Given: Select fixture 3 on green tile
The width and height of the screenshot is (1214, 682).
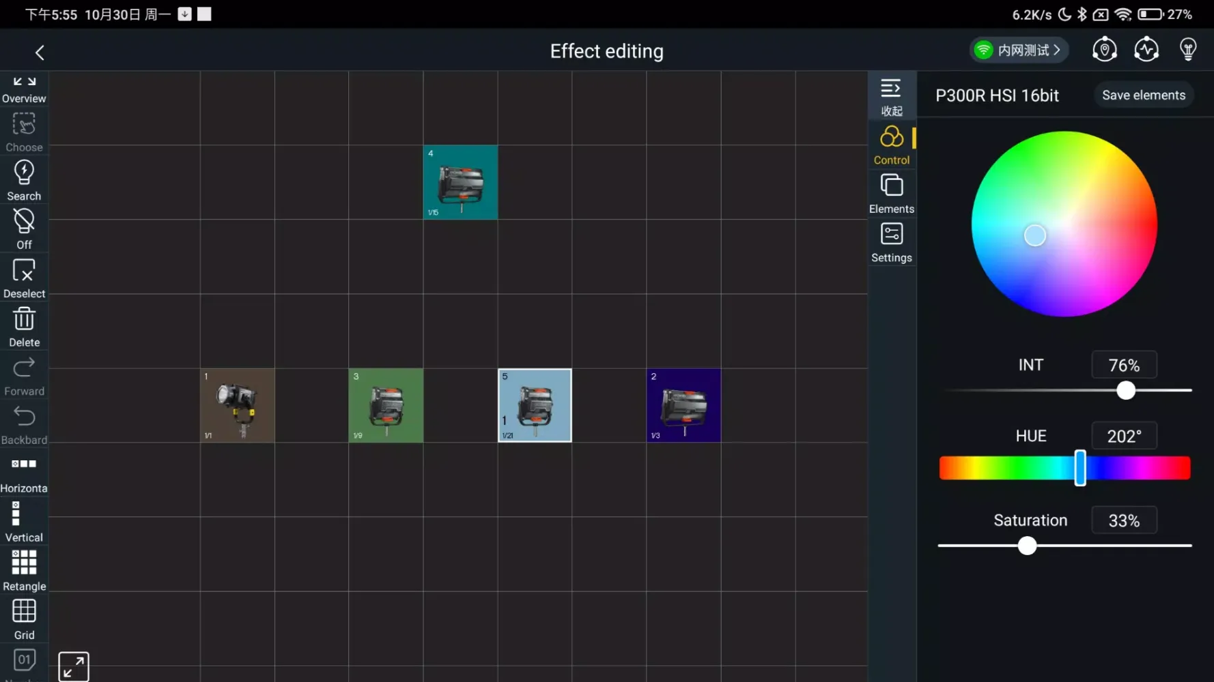Looking at the screenshot, I should [386, 406].
